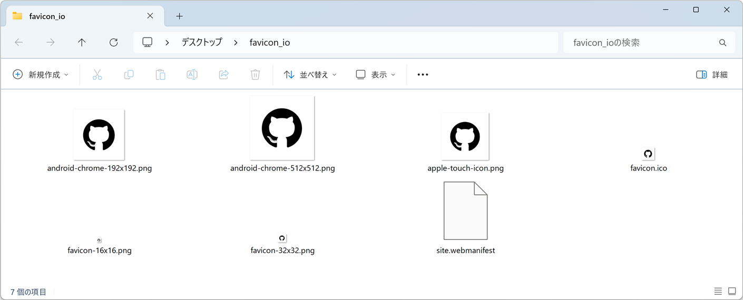This screenshot has height=300, width=743.
Task: Open the 新規作成 dropdown
Action: (x=41, y=75)
